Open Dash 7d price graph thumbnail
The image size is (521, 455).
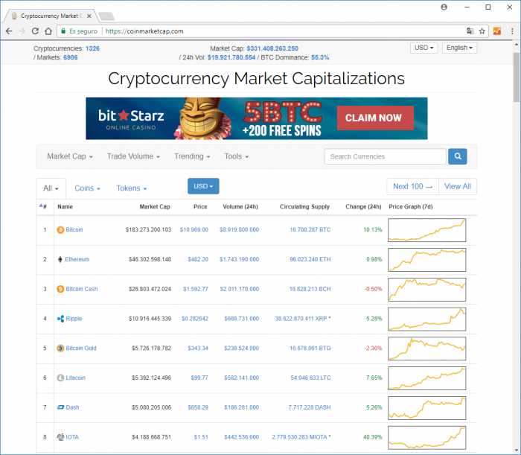(427, 408)
